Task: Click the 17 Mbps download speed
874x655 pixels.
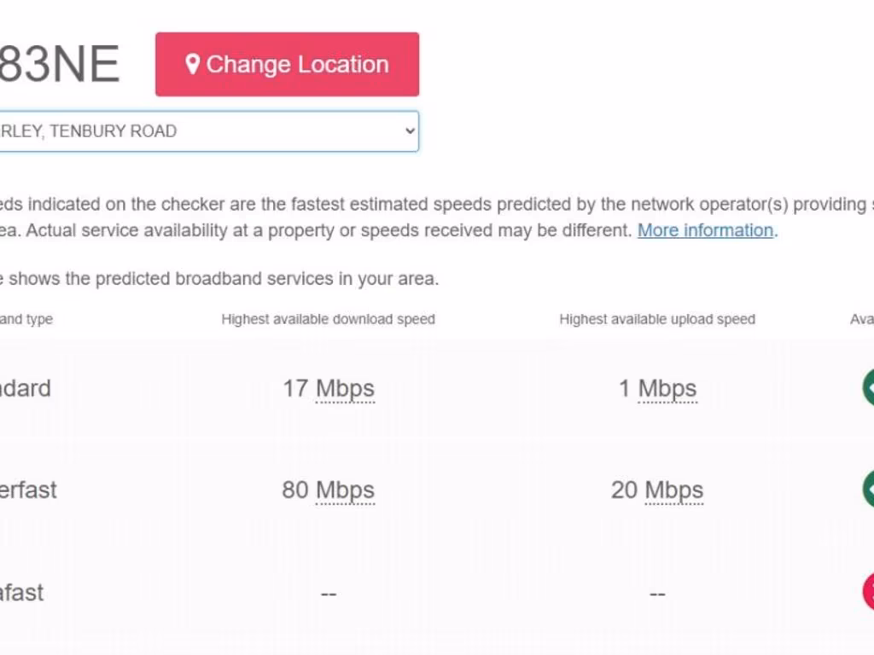Action: 329,389
